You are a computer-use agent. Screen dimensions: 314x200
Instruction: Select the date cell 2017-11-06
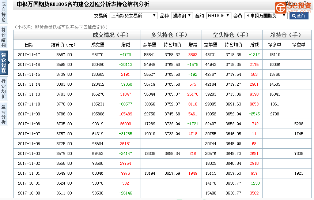click(x=29, y=144)
